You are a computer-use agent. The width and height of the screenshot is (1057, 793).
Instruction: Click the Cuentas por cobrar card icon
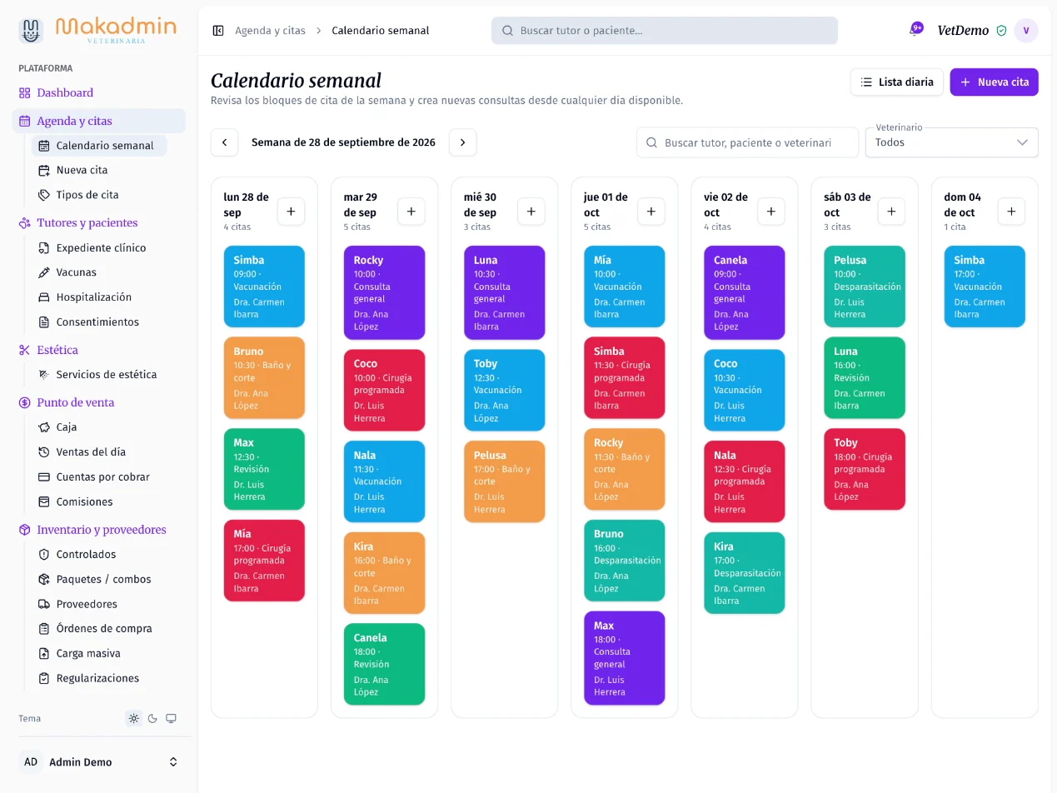(44, 477)
